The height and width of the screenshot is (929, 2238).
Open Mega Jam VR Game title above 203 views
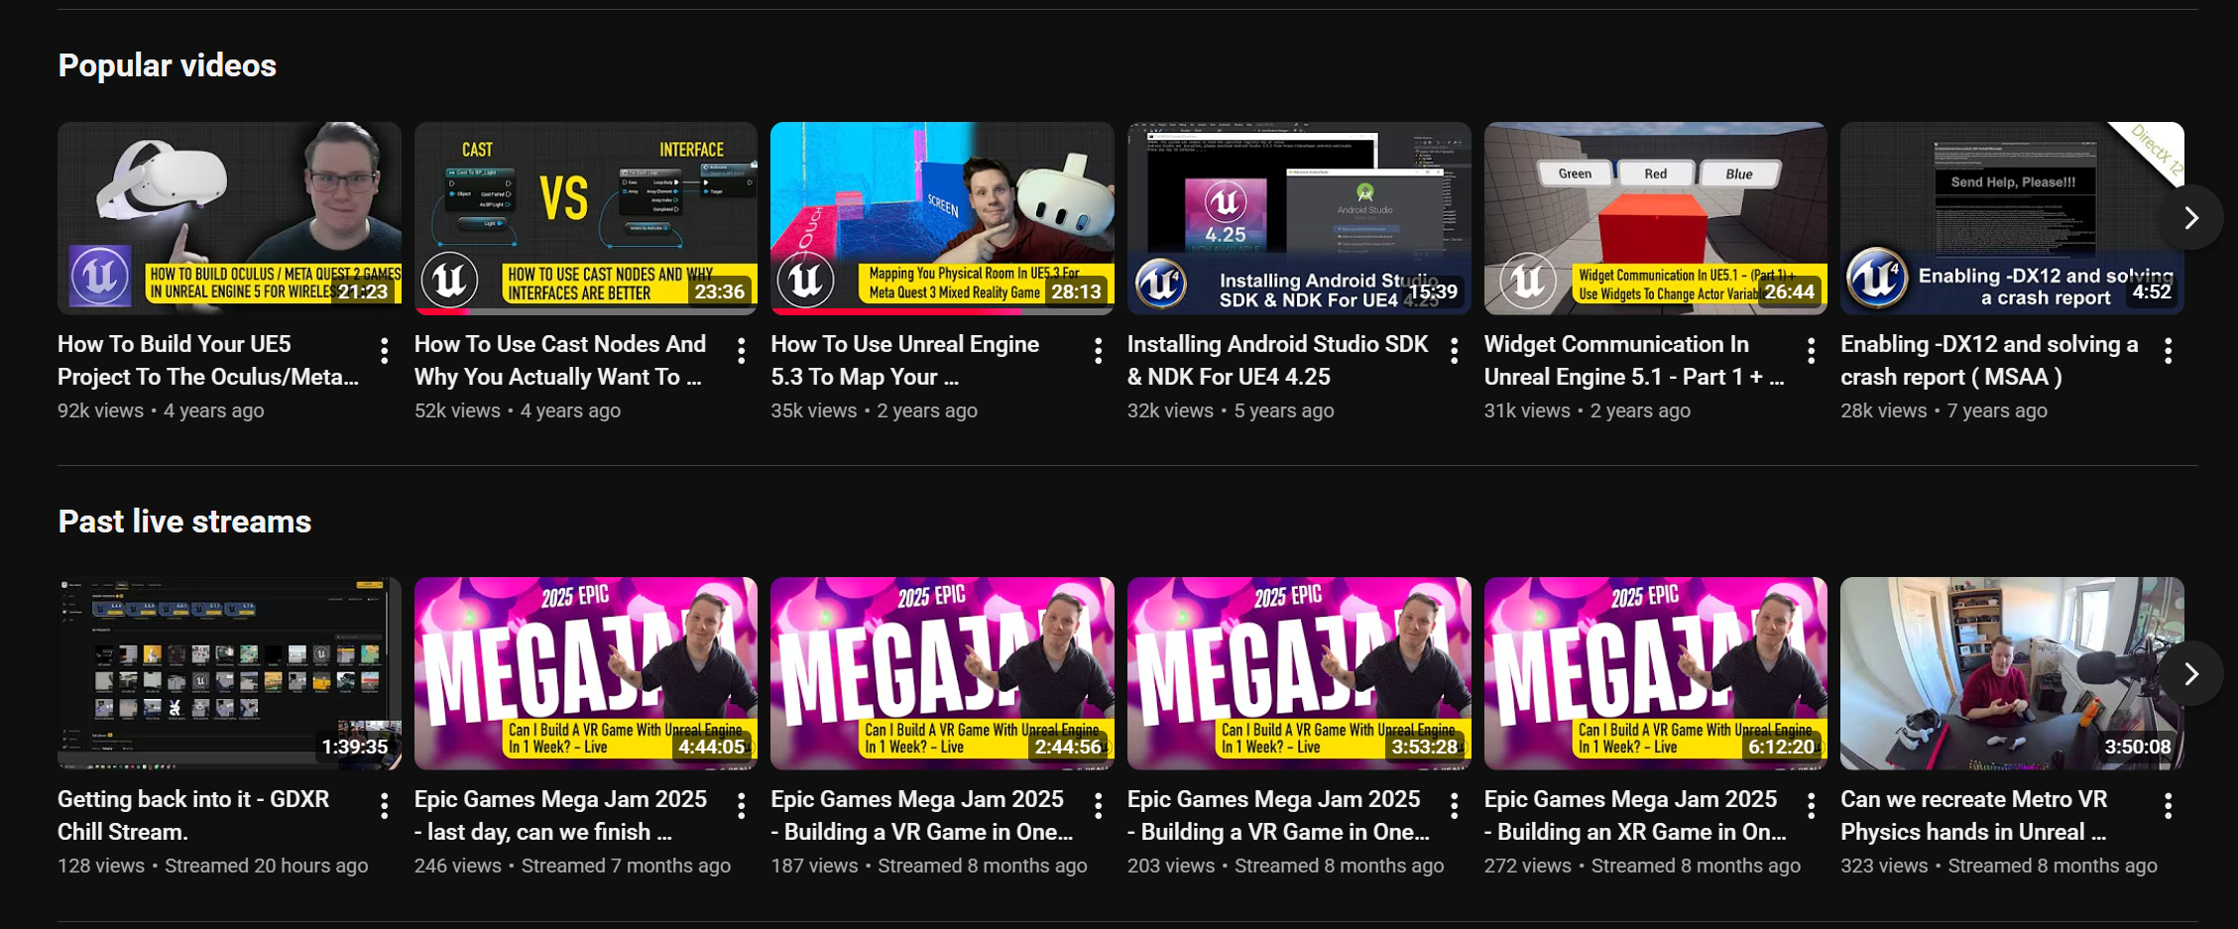click(1279, 816)
